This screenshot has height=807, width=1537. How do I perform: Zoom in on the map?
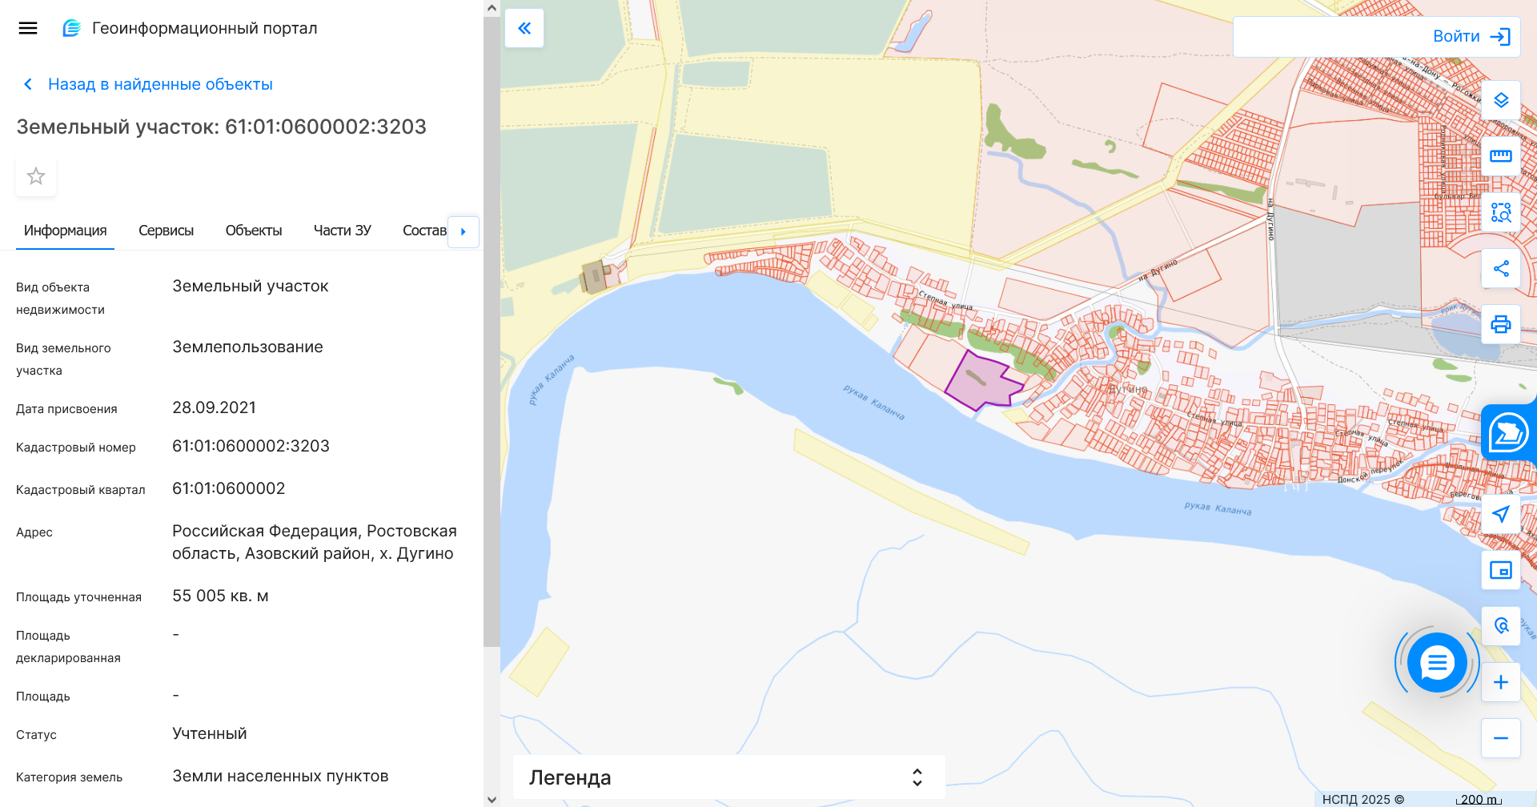click(x=1501, y=682)
